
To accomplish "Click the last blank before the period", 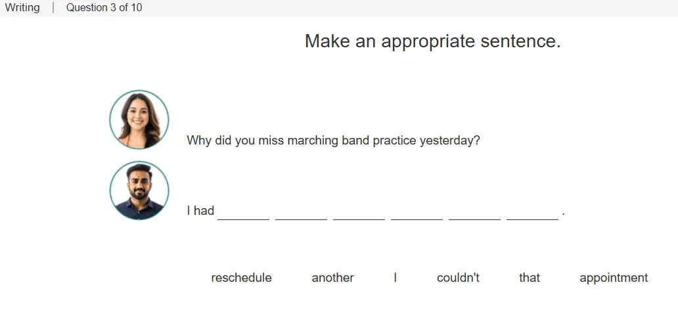I will click(533, 213).
